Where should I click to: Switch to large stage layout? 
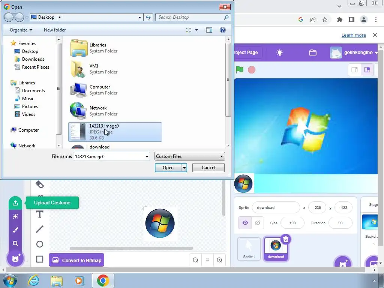pos(367,70)
